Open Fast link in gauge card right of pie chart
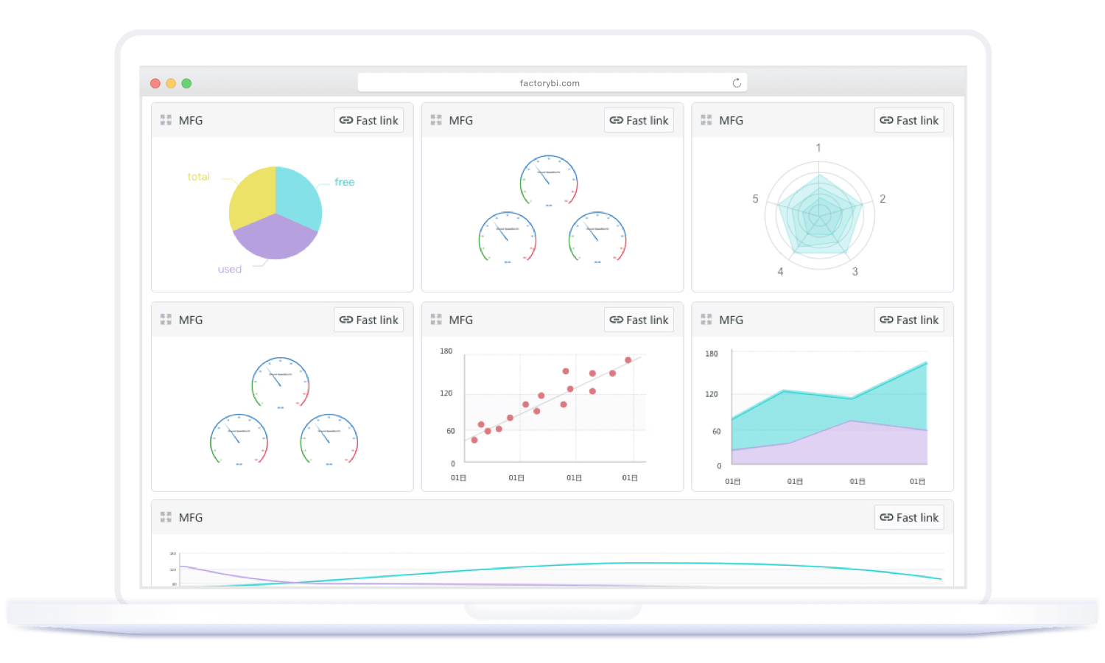 (x=639, y=120)
